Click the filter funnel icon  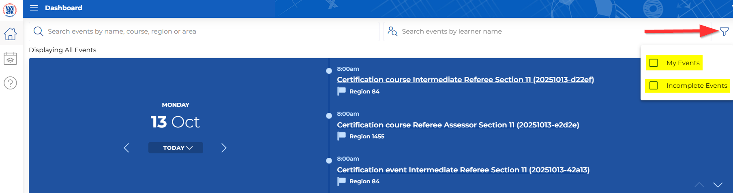724,32
